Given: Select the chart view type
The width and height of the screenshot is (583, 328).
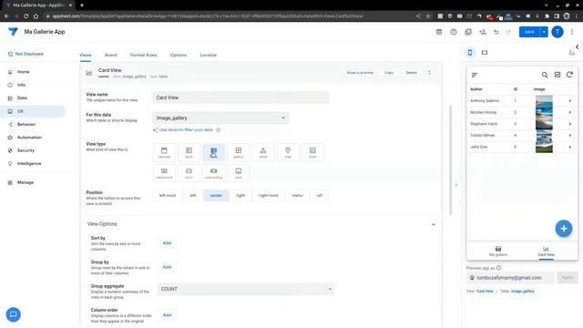Looking at the screenshot, I should click(312, 152).
